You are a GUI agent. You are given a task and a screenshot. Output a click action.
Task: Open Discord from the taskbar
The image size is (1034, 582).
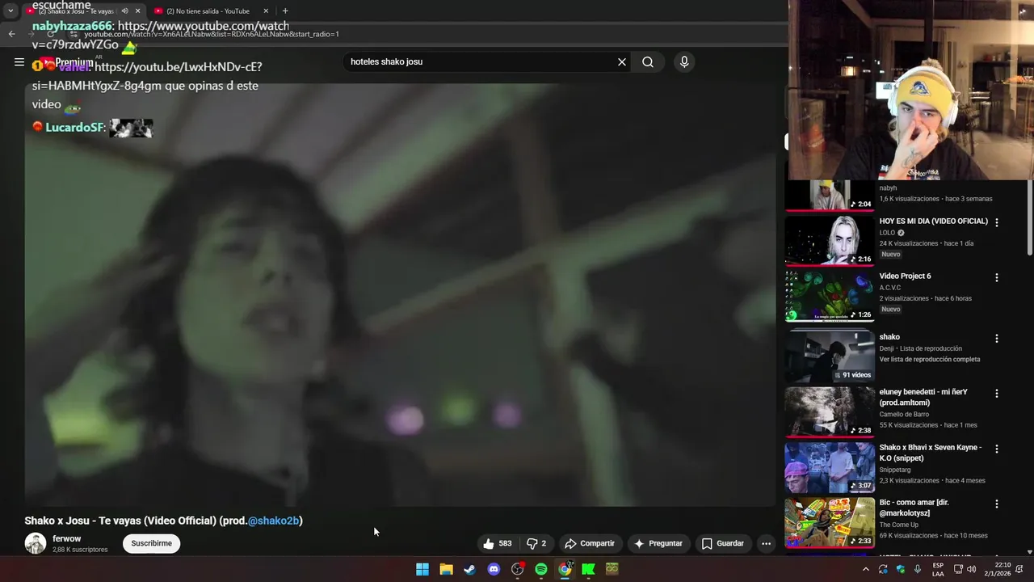point(494,569)
